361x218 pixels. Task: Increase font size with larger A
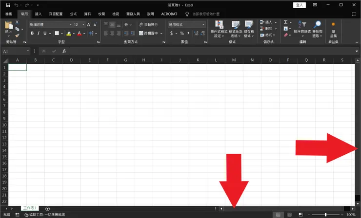89,25
